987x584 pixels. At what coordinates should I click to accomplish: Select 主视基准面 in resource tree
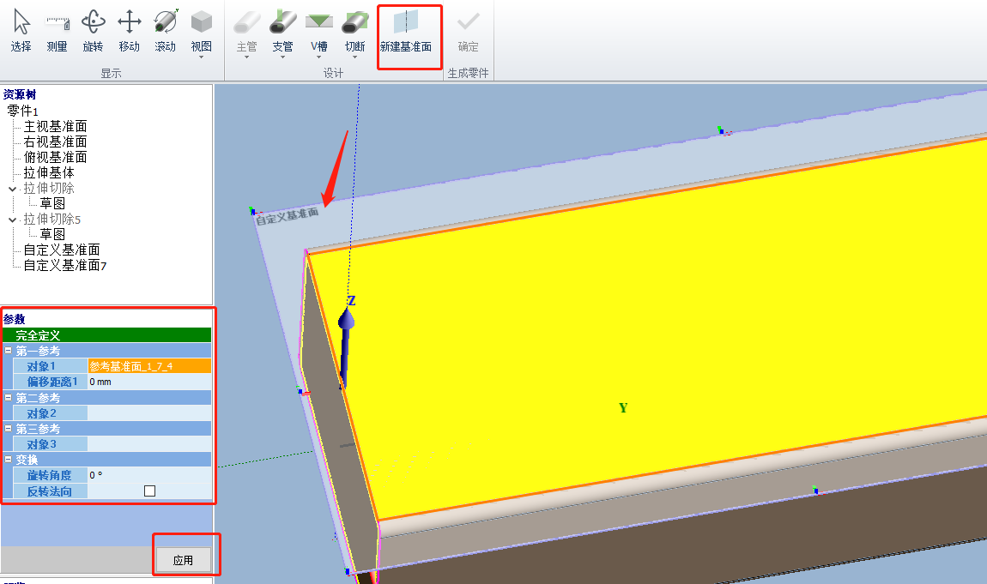click(x=55, y=126)
